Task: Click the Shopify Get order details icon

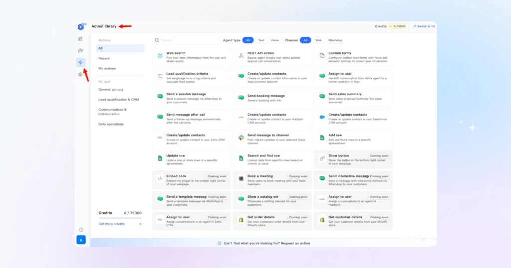Action: [x=241, y=220]
